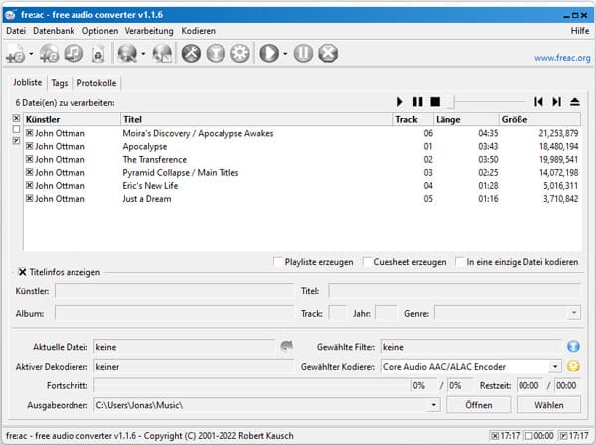The image size is (596, 445).
Task: Open the Verarbeitung menu
Action: [149, 31]
